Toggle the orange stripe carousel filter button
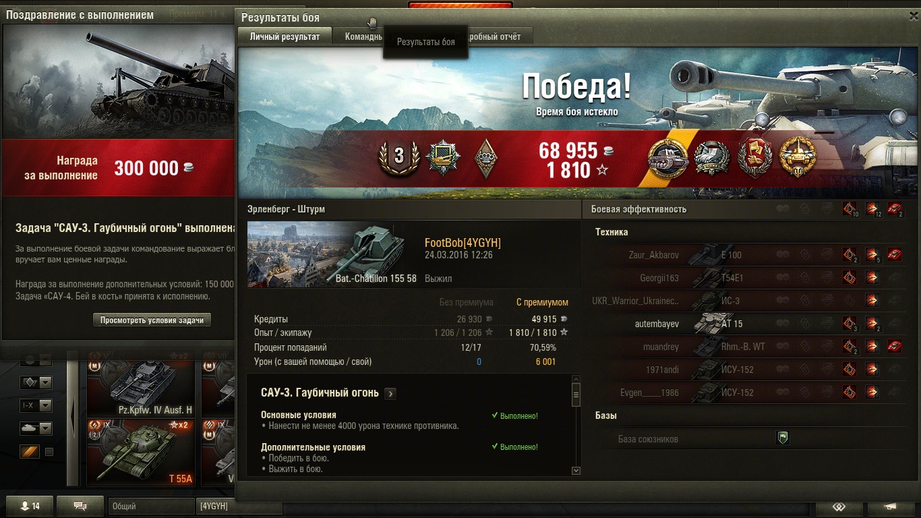Viewport: 921px width, 518px height. point(30,452)
